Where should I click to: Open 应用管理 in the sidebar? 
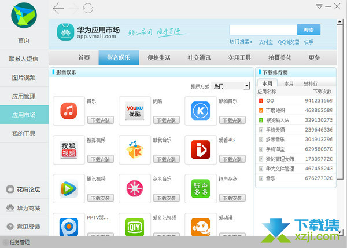click(x=24, y=96)
